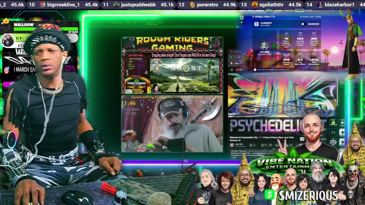Click the Ask button under the video
Viewport: 365px width, 205px height.
tap(289, 145)
